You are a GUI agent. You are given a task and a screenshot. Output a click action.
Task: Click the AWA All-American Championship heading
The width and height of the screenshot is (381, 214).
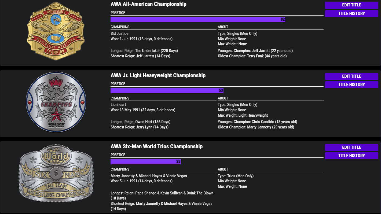pyautogui.click(x=148, y=4)
